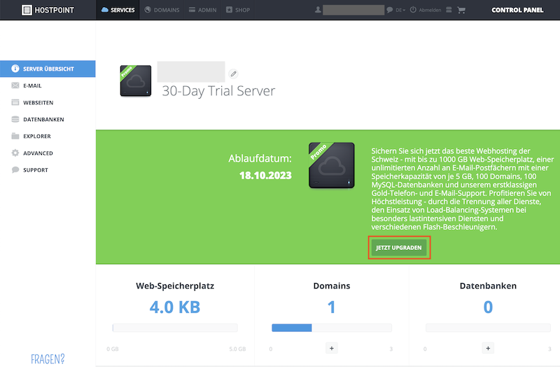Screen dimensions: 560x367
Task: Click the 30-Day Trial Server title
Action: [x=218, y=91]
